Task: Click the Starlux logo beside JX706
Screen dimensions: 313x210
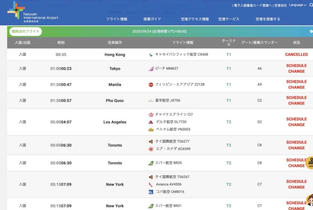Action: pos(151,101)
